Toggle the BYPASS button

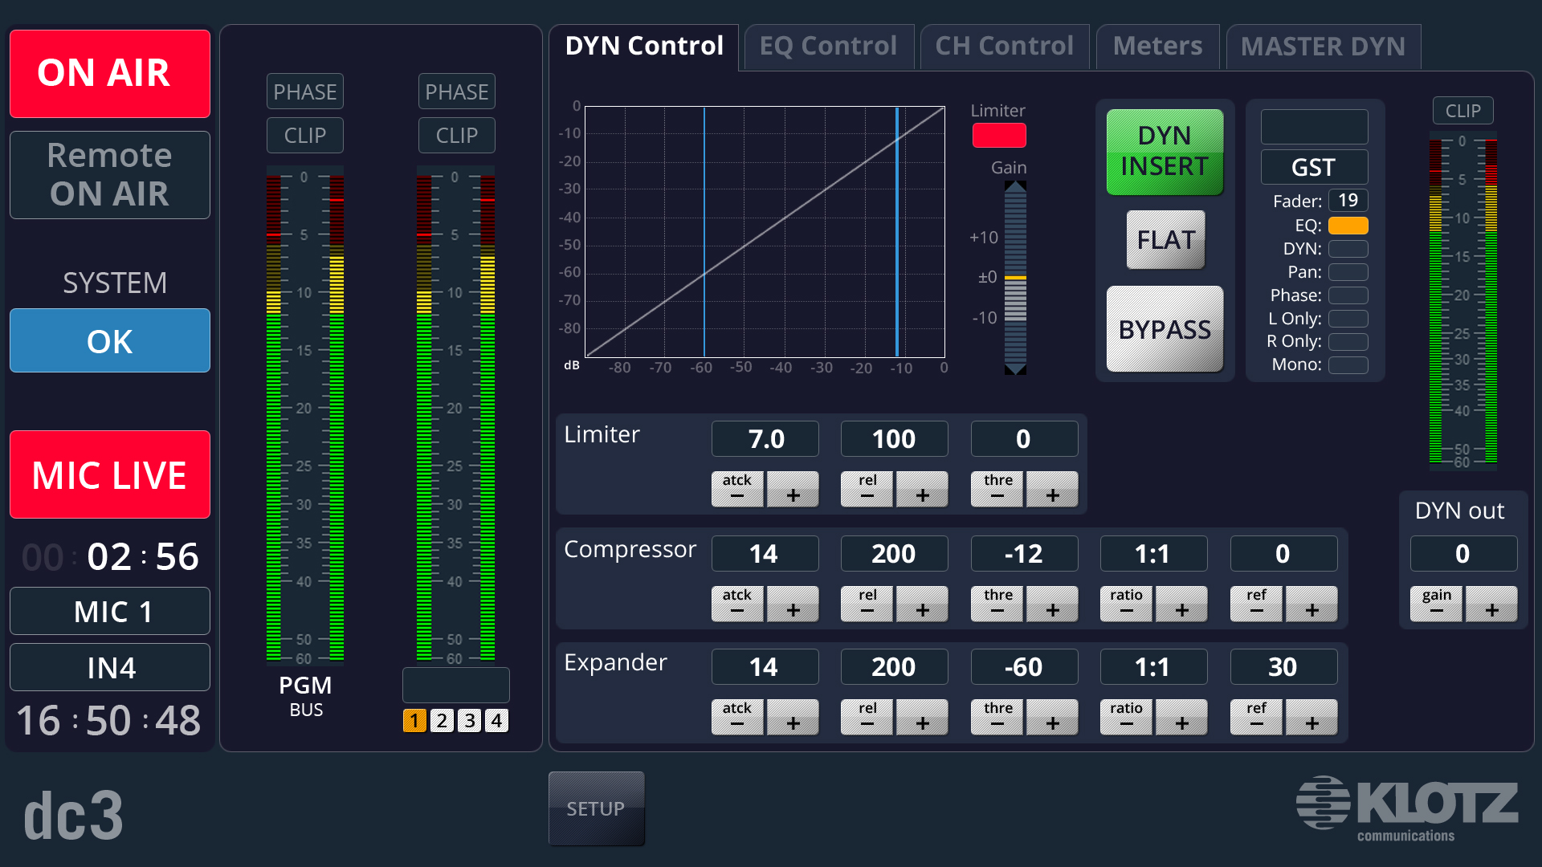(1165, 329)
